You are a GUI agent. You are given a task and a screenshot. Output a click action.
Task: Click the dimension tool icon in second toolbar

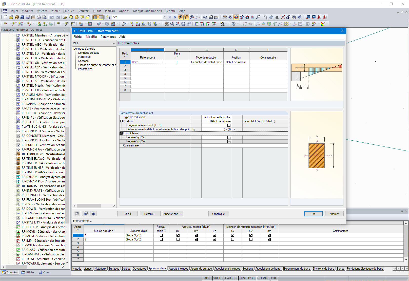pyautogui.click(x=59, y=24)
